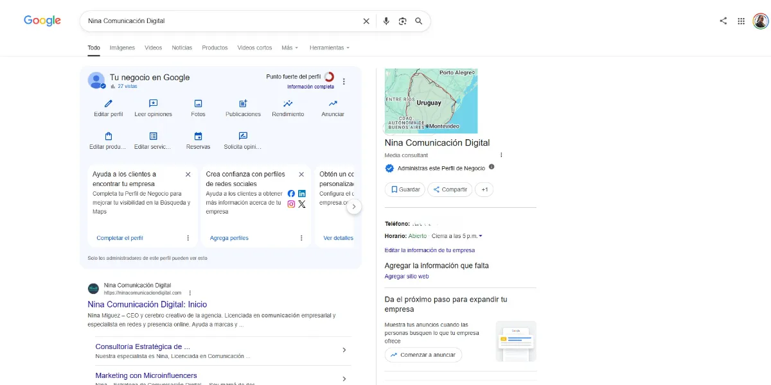Open Anunciar advertising tool
The image size is (771, 385).
point(333,107)
